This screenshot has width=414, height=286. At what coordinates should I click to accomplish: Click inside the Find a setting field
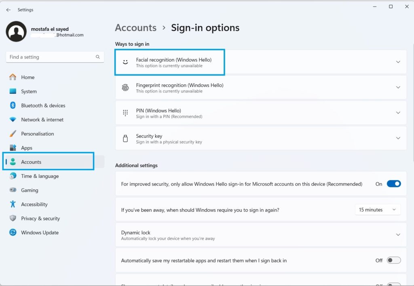coord(49,57)
